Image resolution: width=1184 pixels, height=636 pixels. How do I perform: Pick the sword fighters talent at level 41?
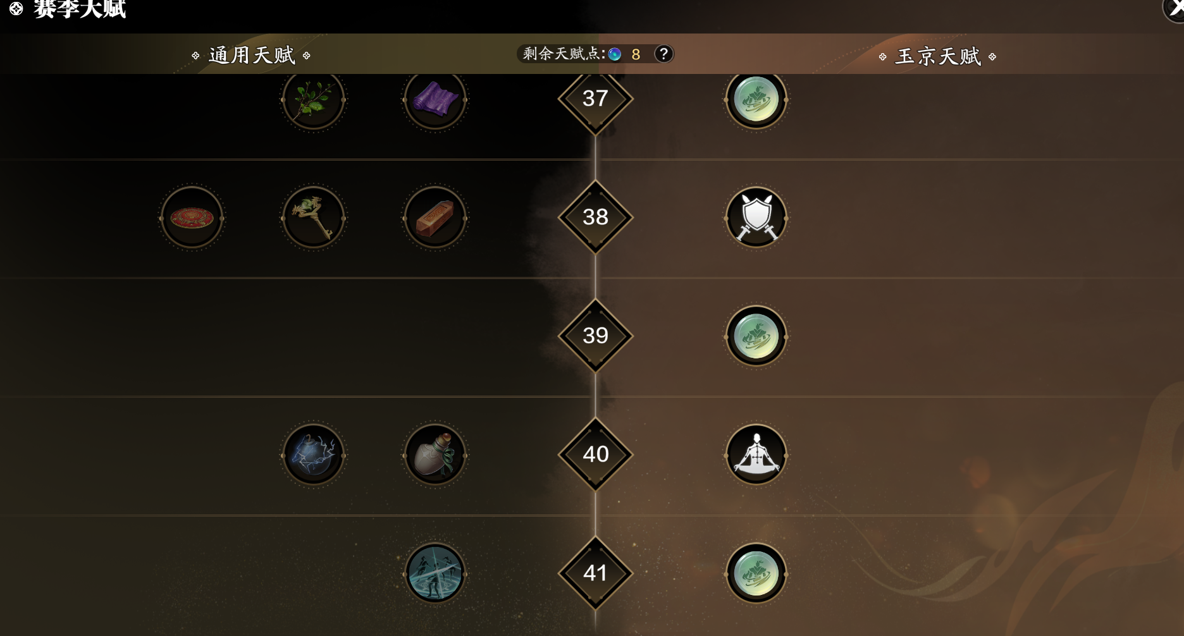click(x=435, y=573)
